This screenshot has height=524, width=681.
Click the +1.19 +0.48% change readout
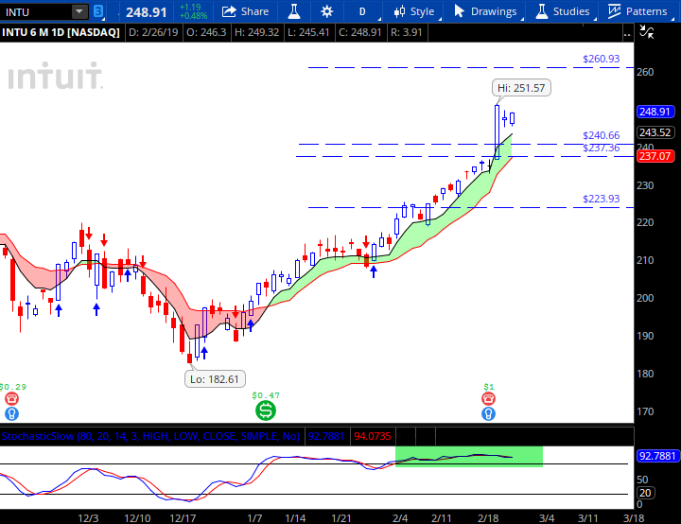coord(193,11)
